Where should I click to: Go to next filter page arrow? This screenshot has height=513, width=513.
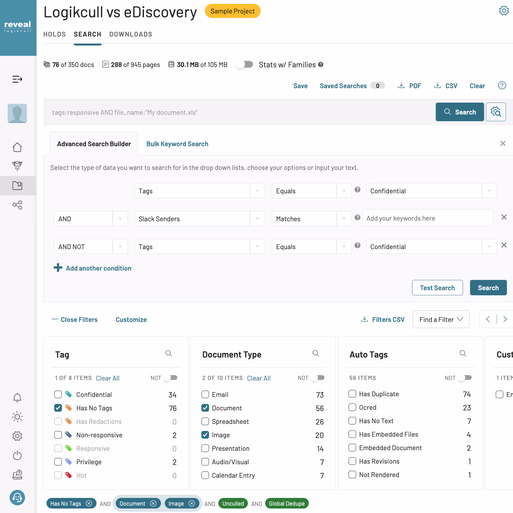[505, 319]
